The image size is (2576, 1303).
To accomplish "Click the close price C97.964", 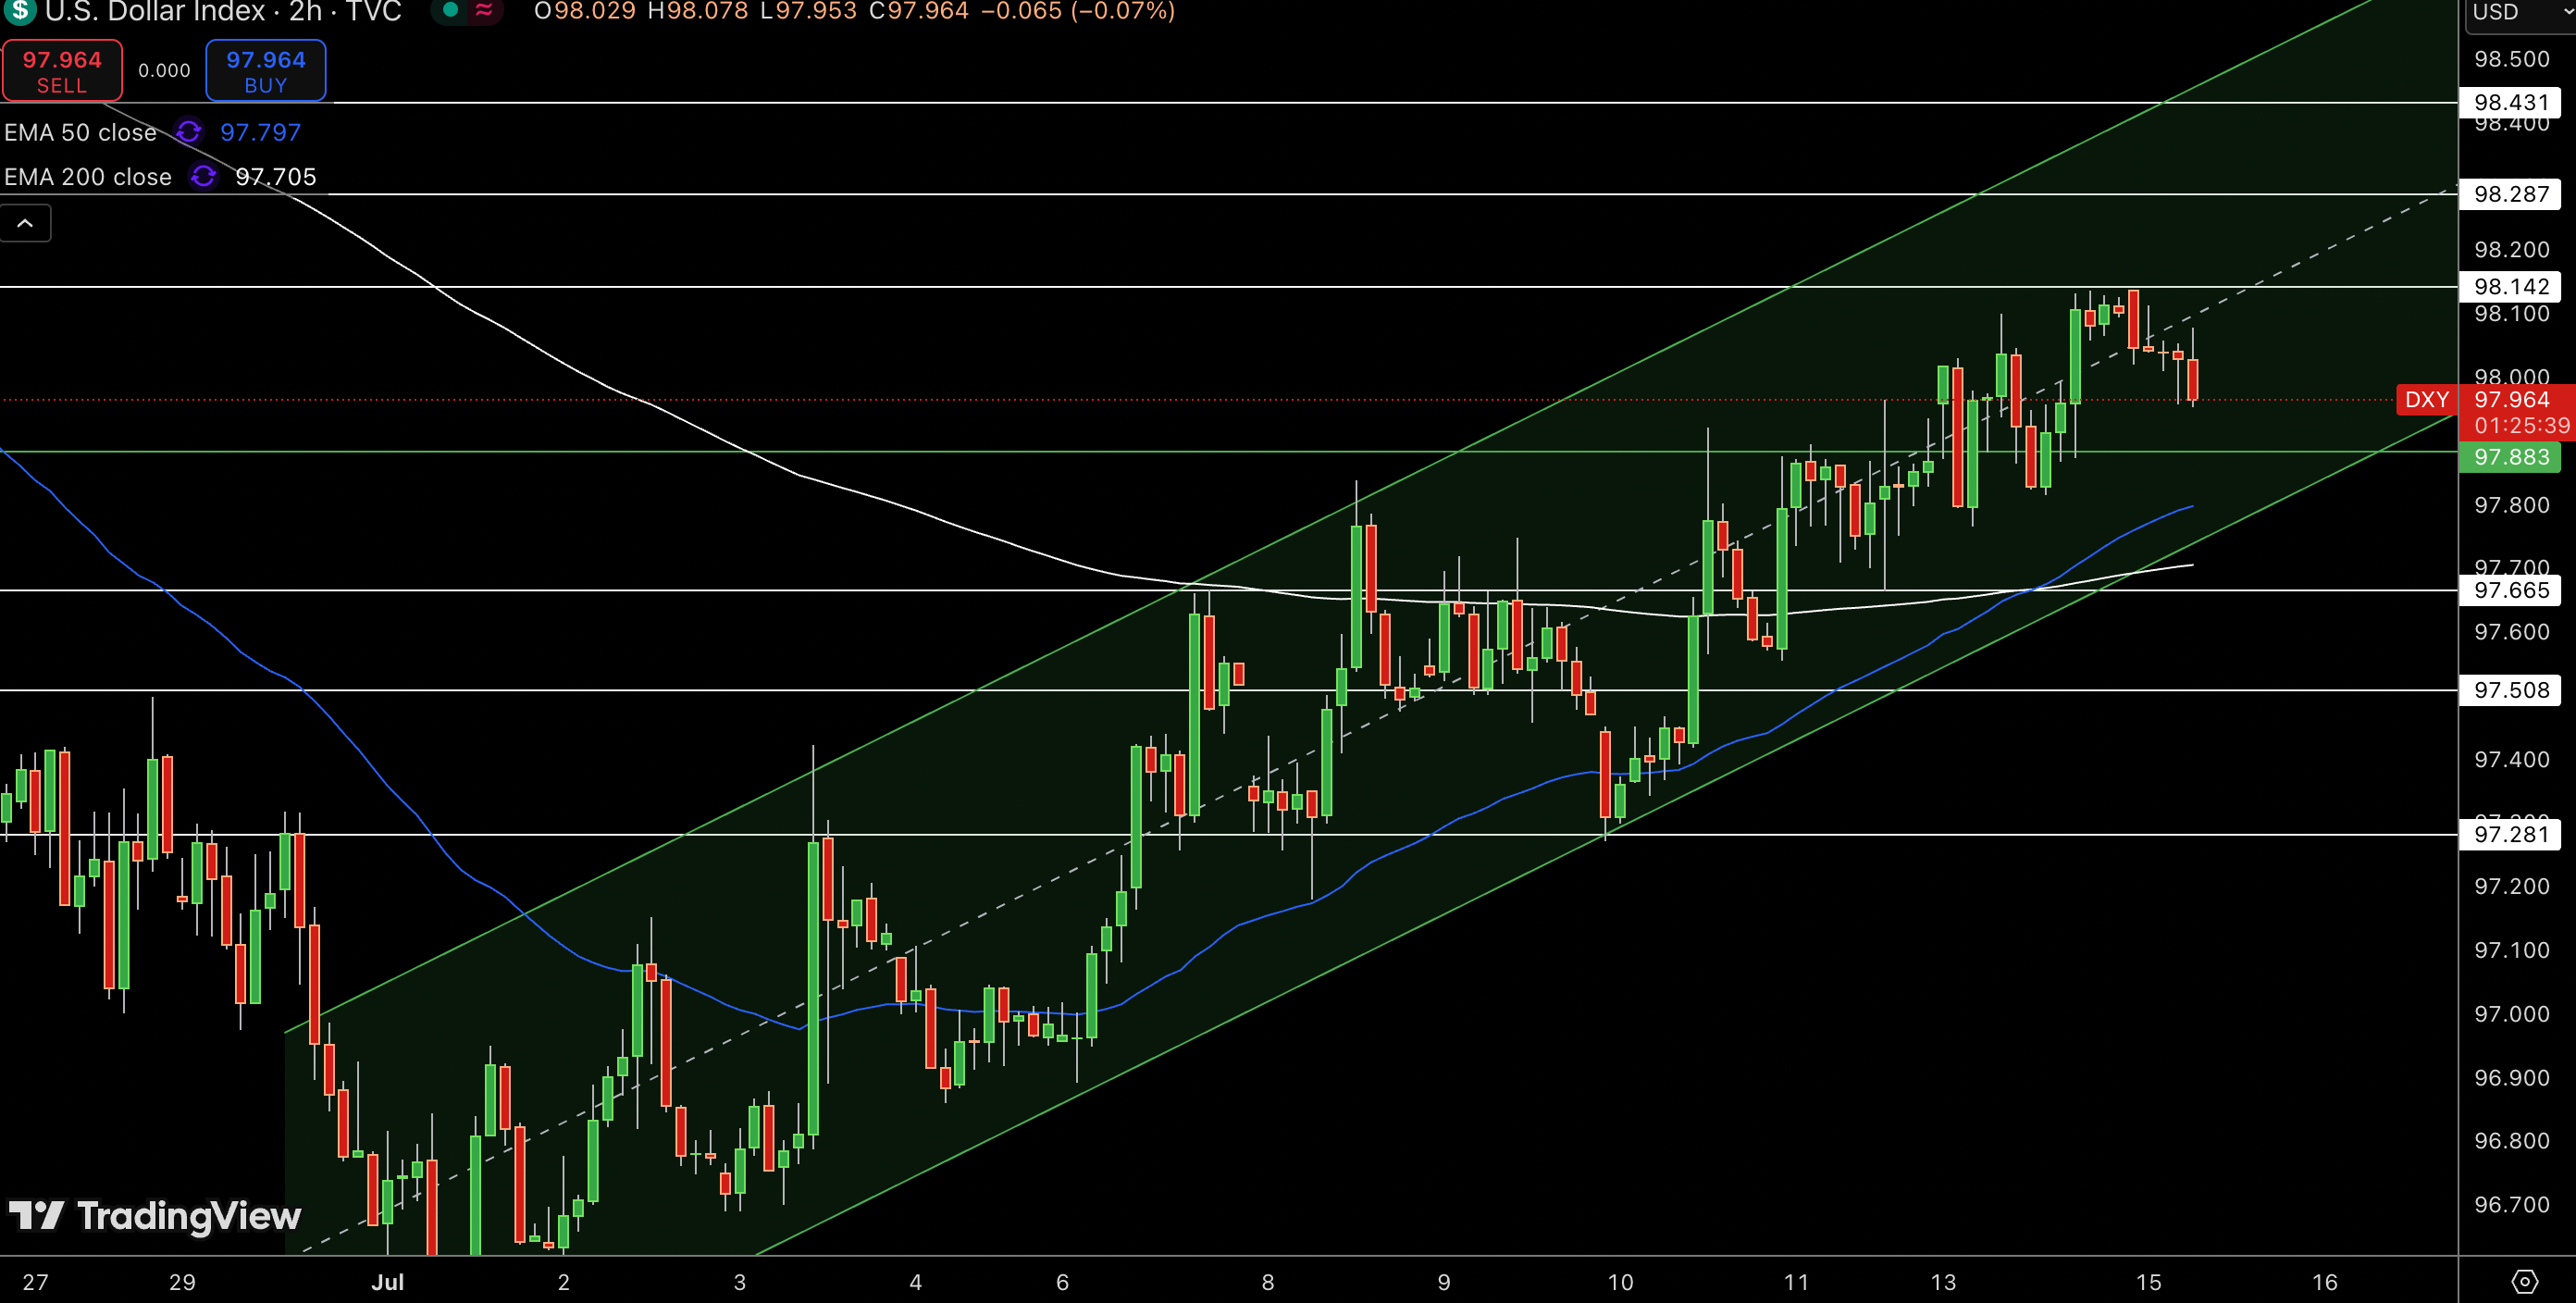I will click(x=918, y=11).
